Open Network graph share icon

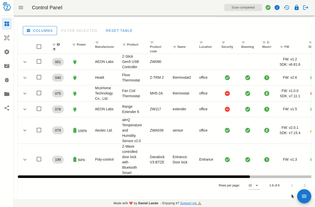(x=7, y=108)
